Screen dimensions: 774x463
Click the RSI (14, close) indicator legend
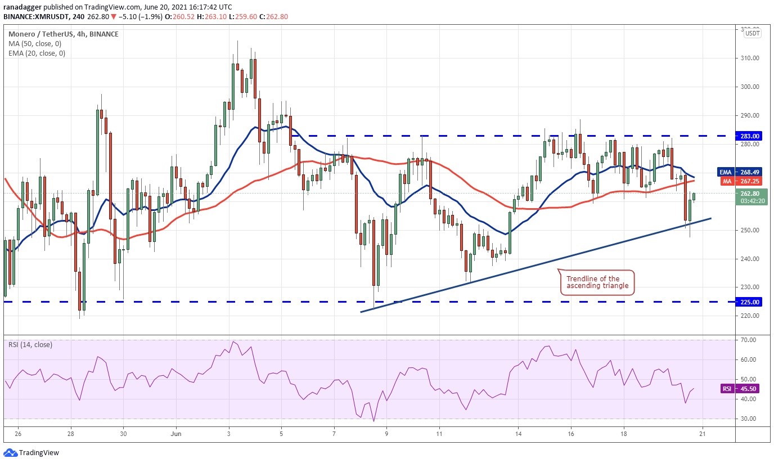click(30, 344)
